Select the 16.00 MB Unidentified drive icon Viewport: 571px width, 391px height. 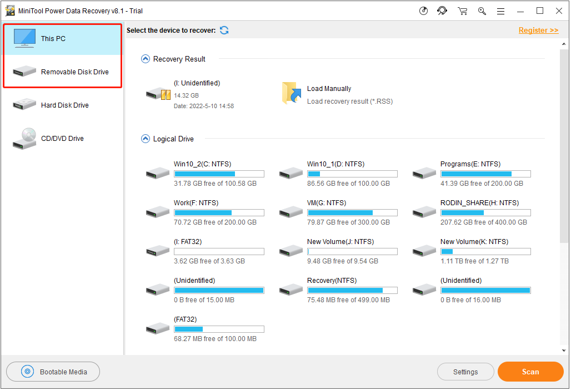pyautogui.click(x=424, y=290)
